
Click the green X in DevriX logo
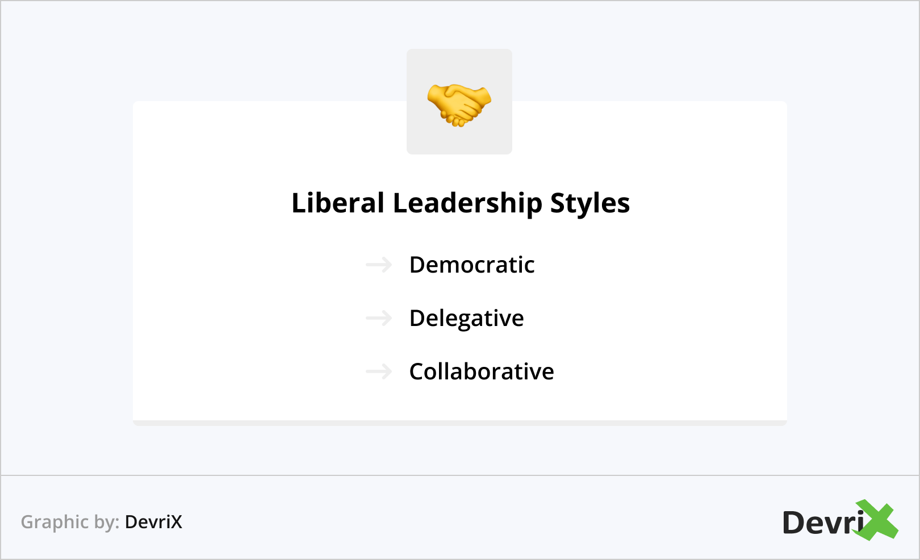[x=877, y=520]
